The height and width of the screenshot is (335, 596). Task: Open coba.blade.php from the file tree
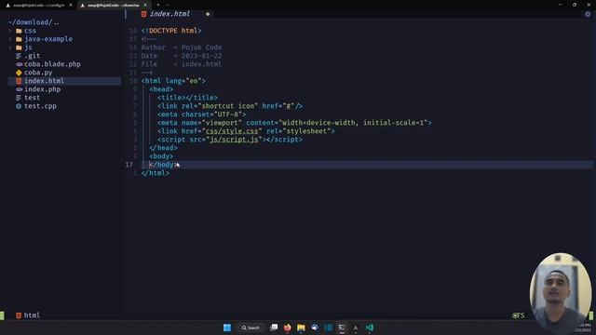52,64
